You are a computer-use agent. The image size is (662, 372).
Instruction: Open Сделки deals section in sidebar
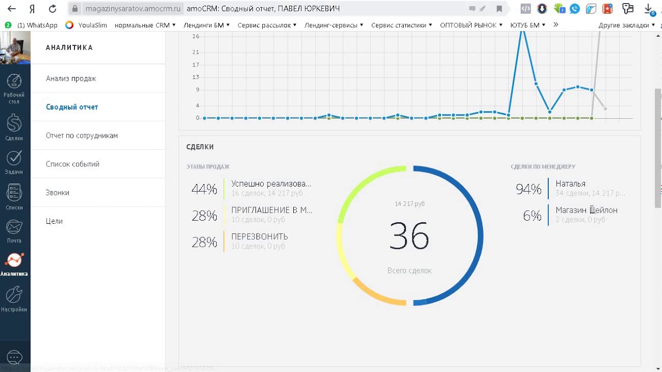[14, 128]
